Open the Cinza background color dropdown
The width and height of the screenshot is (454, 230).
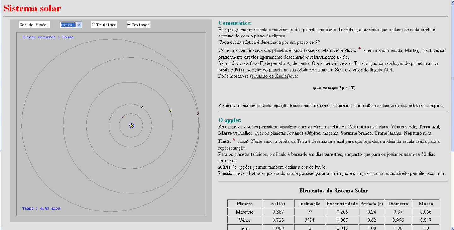[x=79, y=25]
